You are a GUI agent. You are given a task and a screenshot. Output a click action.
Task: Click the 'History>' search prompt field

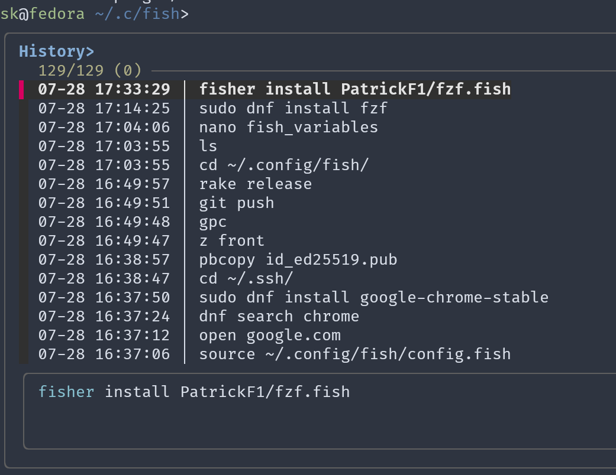[56, 51]
